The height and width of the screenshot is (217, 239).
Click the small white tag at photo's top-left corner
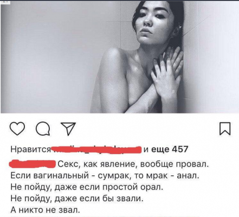(5, 3)
